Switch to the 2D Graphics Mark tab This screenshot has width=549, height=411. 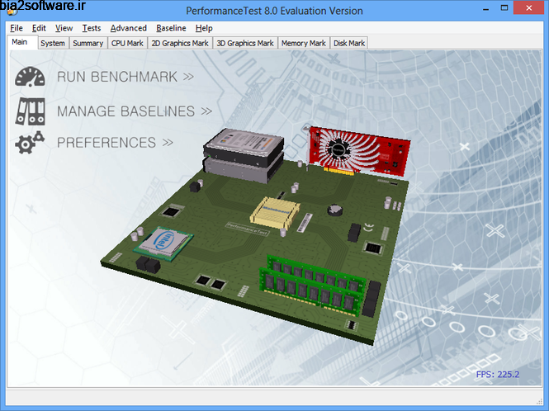pos(180,43)
